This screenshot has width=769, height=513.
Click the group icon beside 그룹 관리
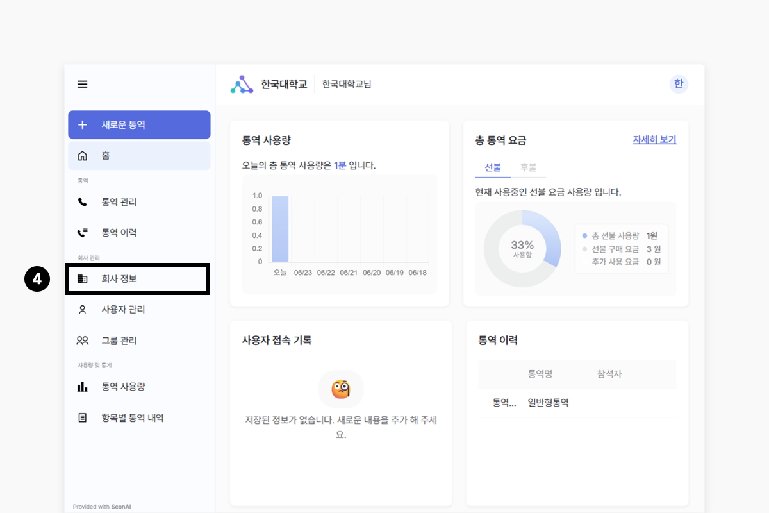[x=83, y=341]
